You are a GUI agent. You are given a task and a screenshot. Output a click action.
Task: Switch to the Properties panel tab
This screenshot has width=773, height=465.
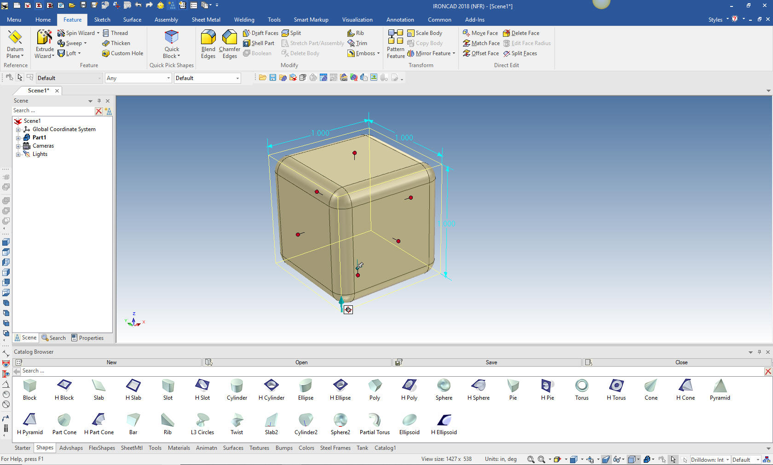point(87,338)
